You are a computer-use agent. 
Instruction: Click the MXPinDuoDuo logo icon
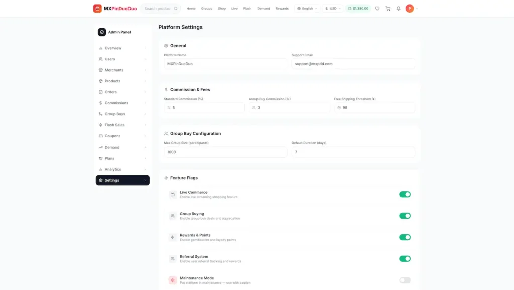click(x=97, y=8)
